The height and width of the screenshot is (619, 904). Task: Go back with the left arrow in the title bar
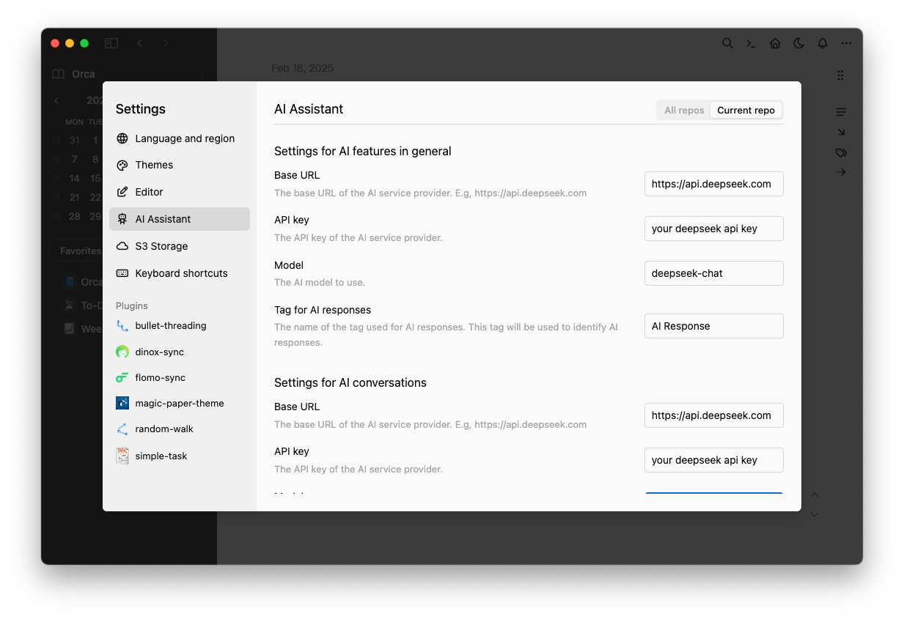click(x=139, y=43)
